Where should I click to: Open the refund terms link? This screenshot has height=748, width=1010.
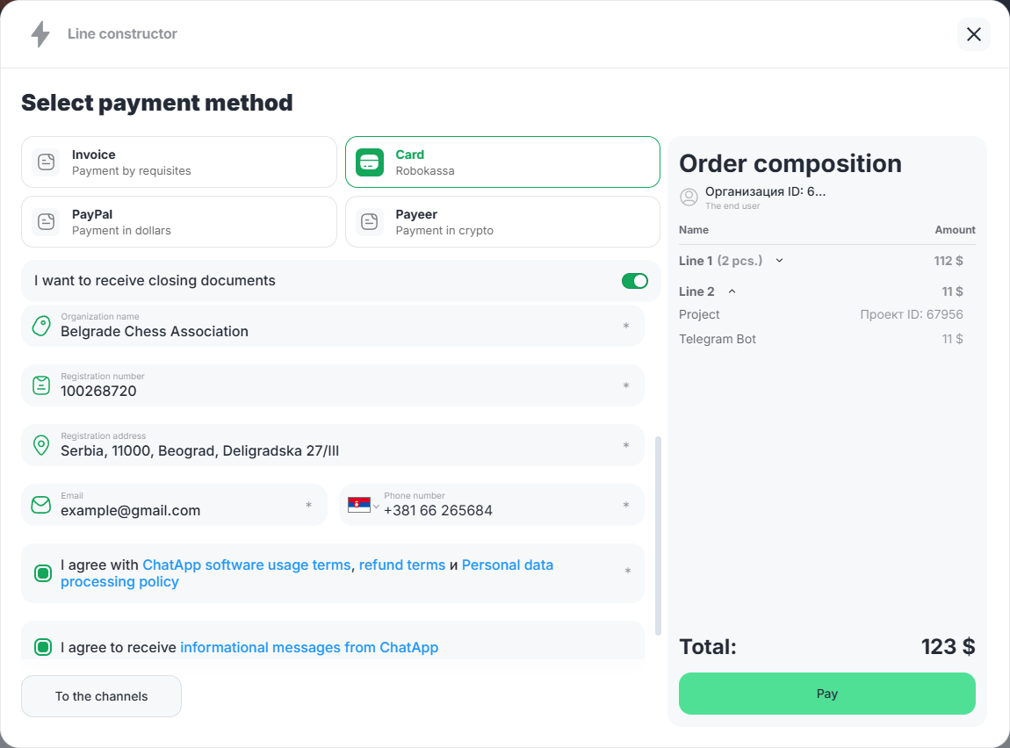[x=401, y=565]
